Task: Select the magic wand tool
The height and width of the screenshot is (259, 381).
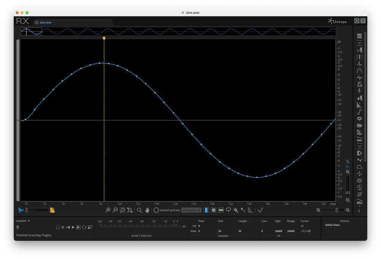Action: [x=243, y=210]
